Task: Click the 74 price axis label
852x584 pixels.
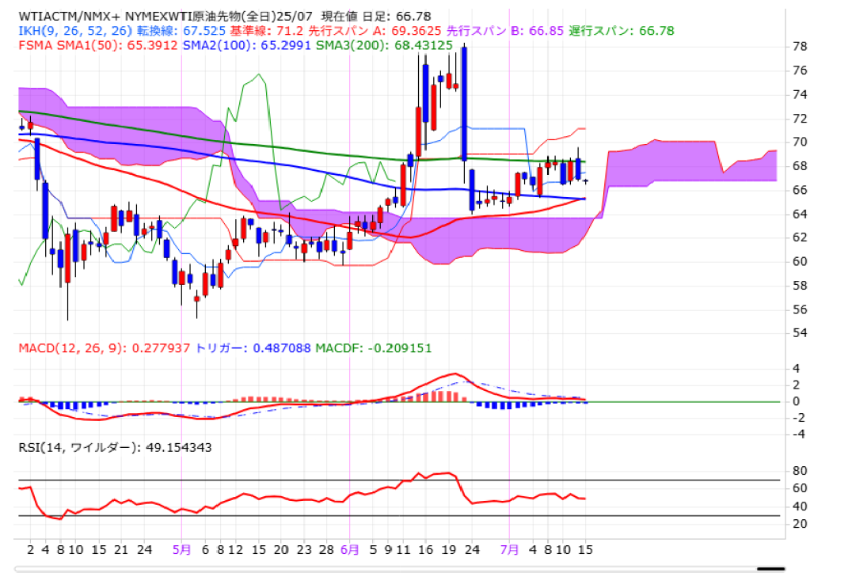Action: (x=800, y=94)
